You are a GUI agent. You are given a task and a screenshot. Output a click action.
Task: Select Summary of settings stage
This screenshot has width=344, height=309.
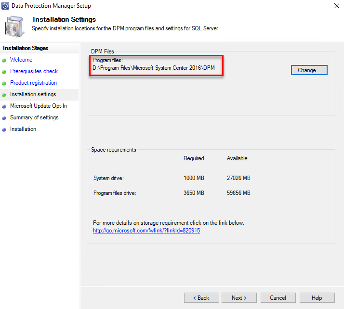34,117
